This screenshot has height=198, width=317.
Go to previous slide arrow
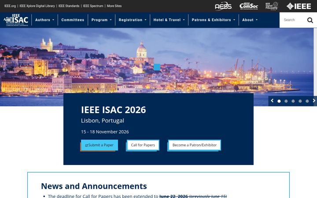coord(272,101)
